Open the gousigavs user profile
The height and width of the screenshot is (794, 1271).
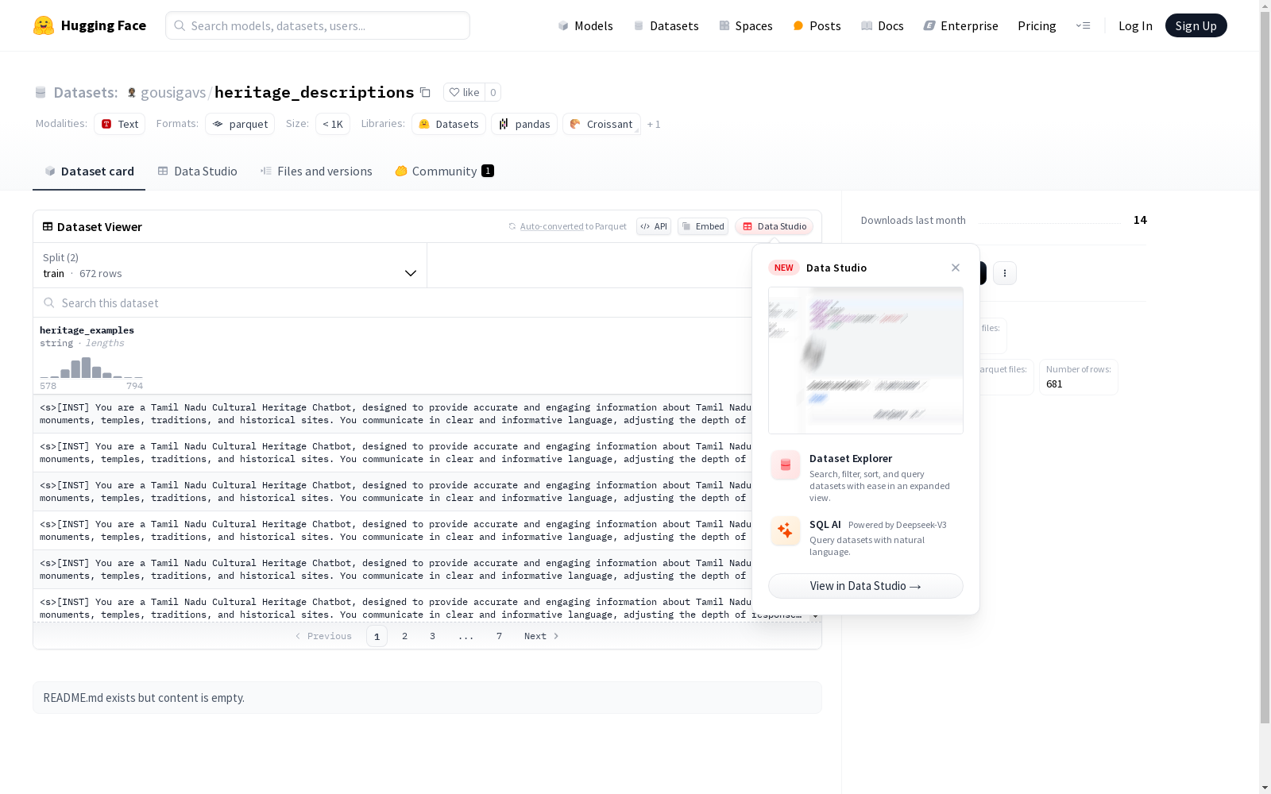coord(173,92)
